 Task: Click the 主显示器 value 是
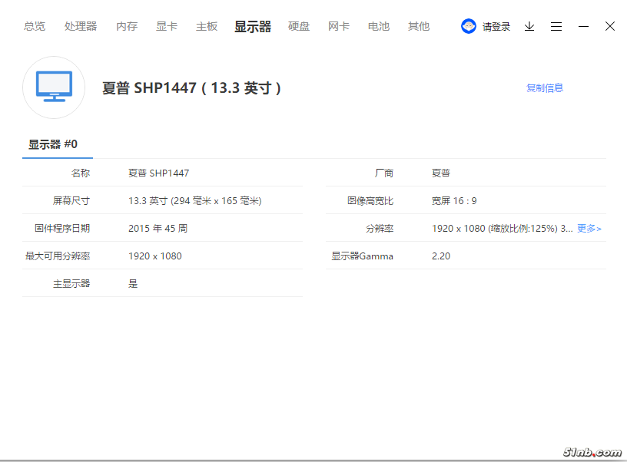tap(133, 283)
